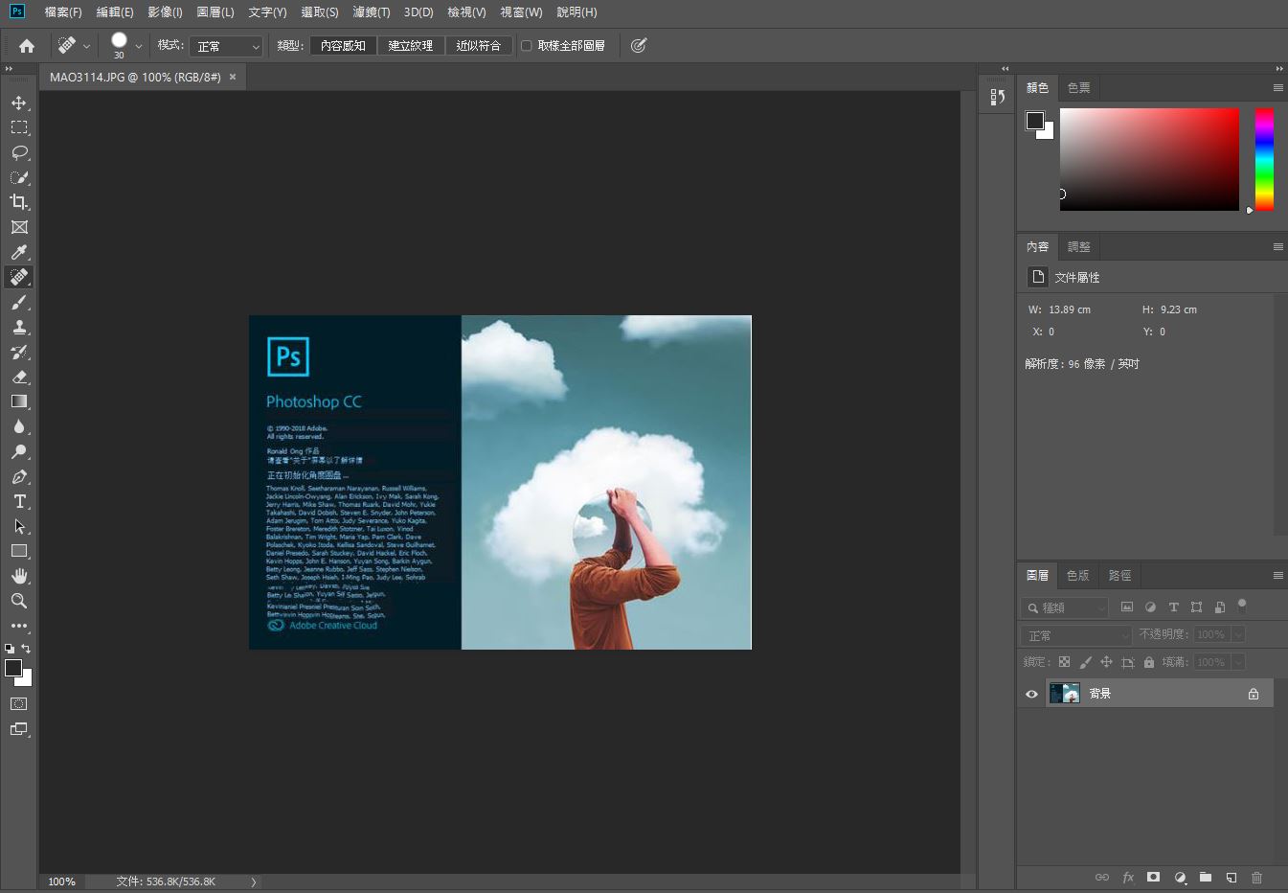This screenshot has width=1288, height=893.
Task: Open the 濾鏡(T) menu
Action: [x=371, y=12]
